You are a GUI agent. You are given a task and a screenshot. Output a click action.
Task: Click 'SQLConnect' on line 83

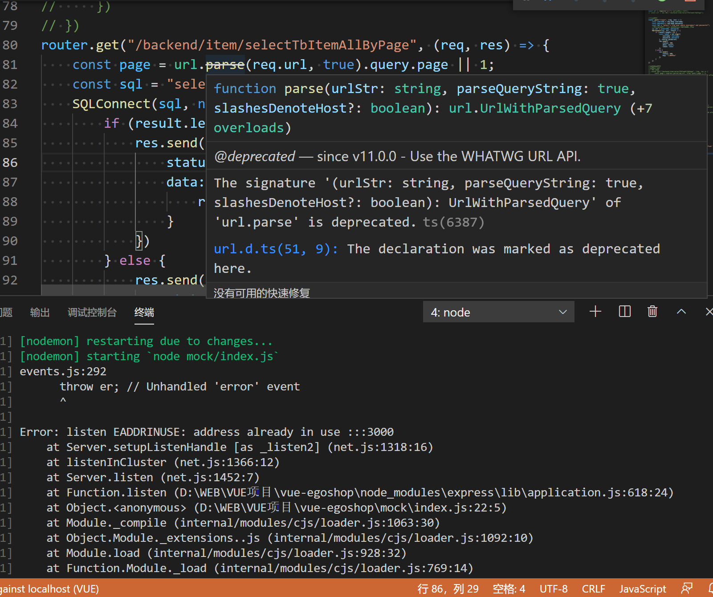coord(111,104)
